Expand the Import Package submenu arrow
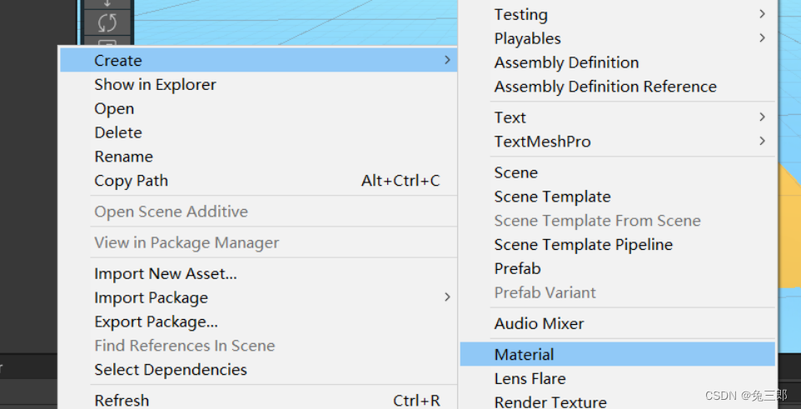This screenshot has height=409, width=801. coord(447,297)
